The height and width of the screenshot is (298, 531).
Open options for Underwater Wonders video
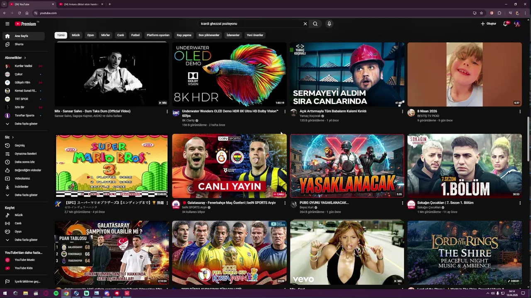[x=285, y=111]
